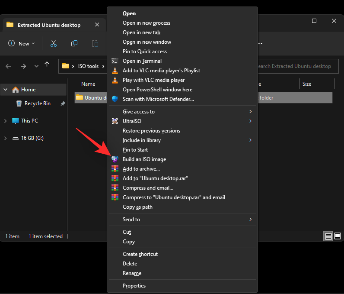Choose Open from context menu

(x=182, y=13)
